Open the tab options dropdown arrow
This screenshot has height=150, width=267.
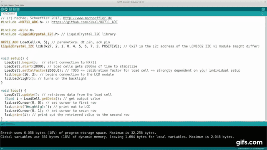[262, 14]
